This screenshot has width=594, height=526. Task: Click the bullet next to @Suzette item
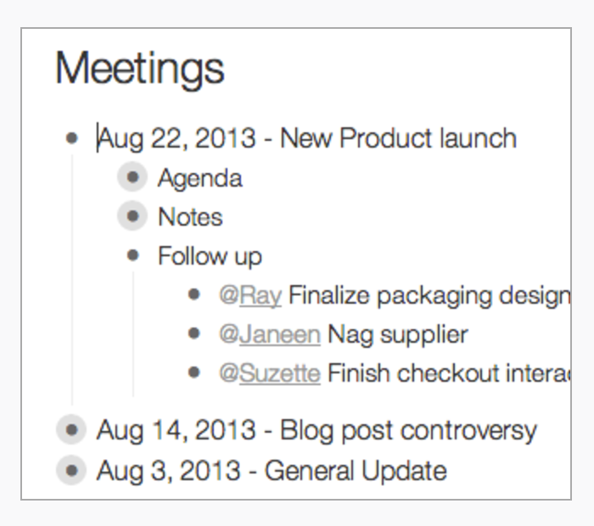[x=194, y=372]
